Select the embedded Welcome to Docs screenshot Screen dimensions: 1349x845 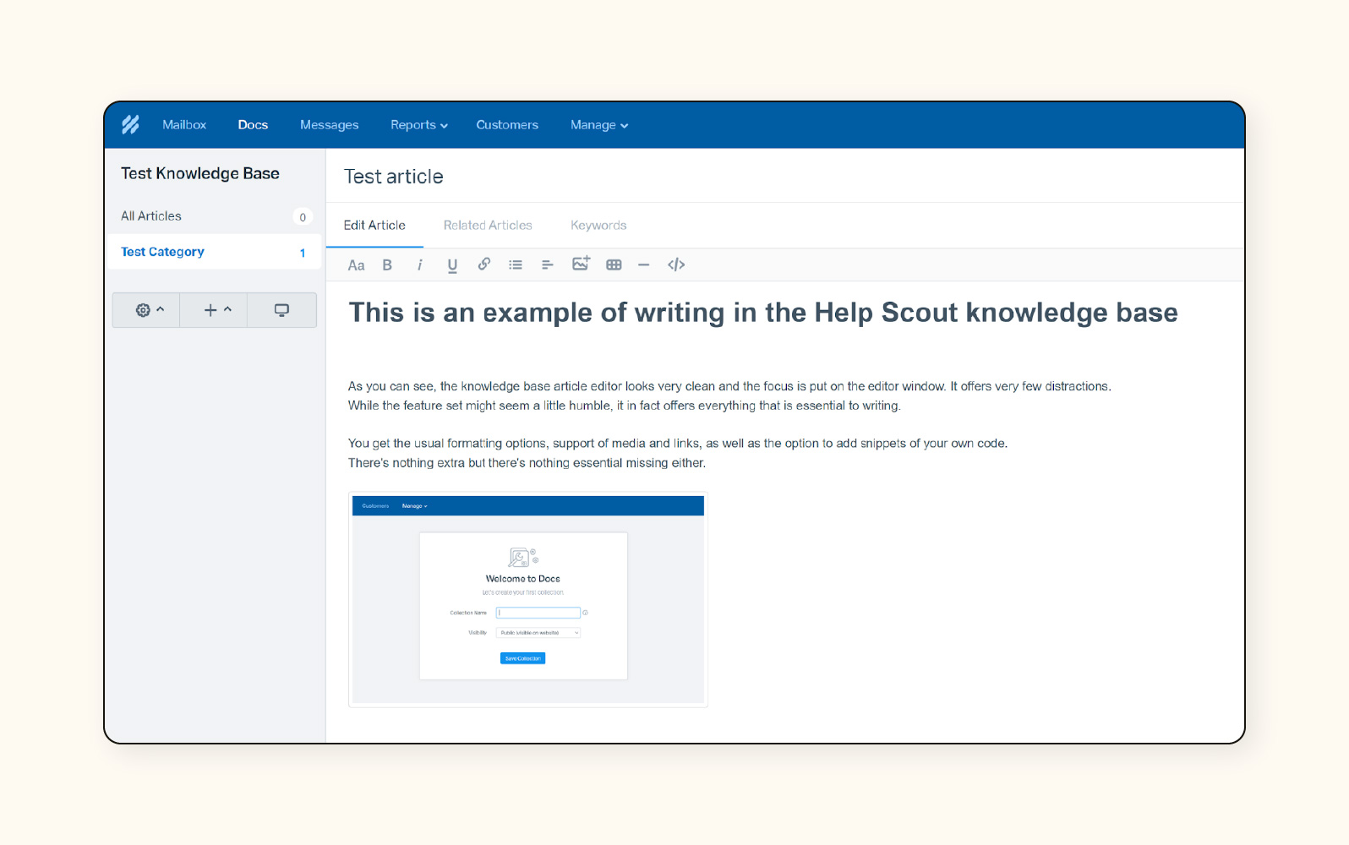coord(528,600)
